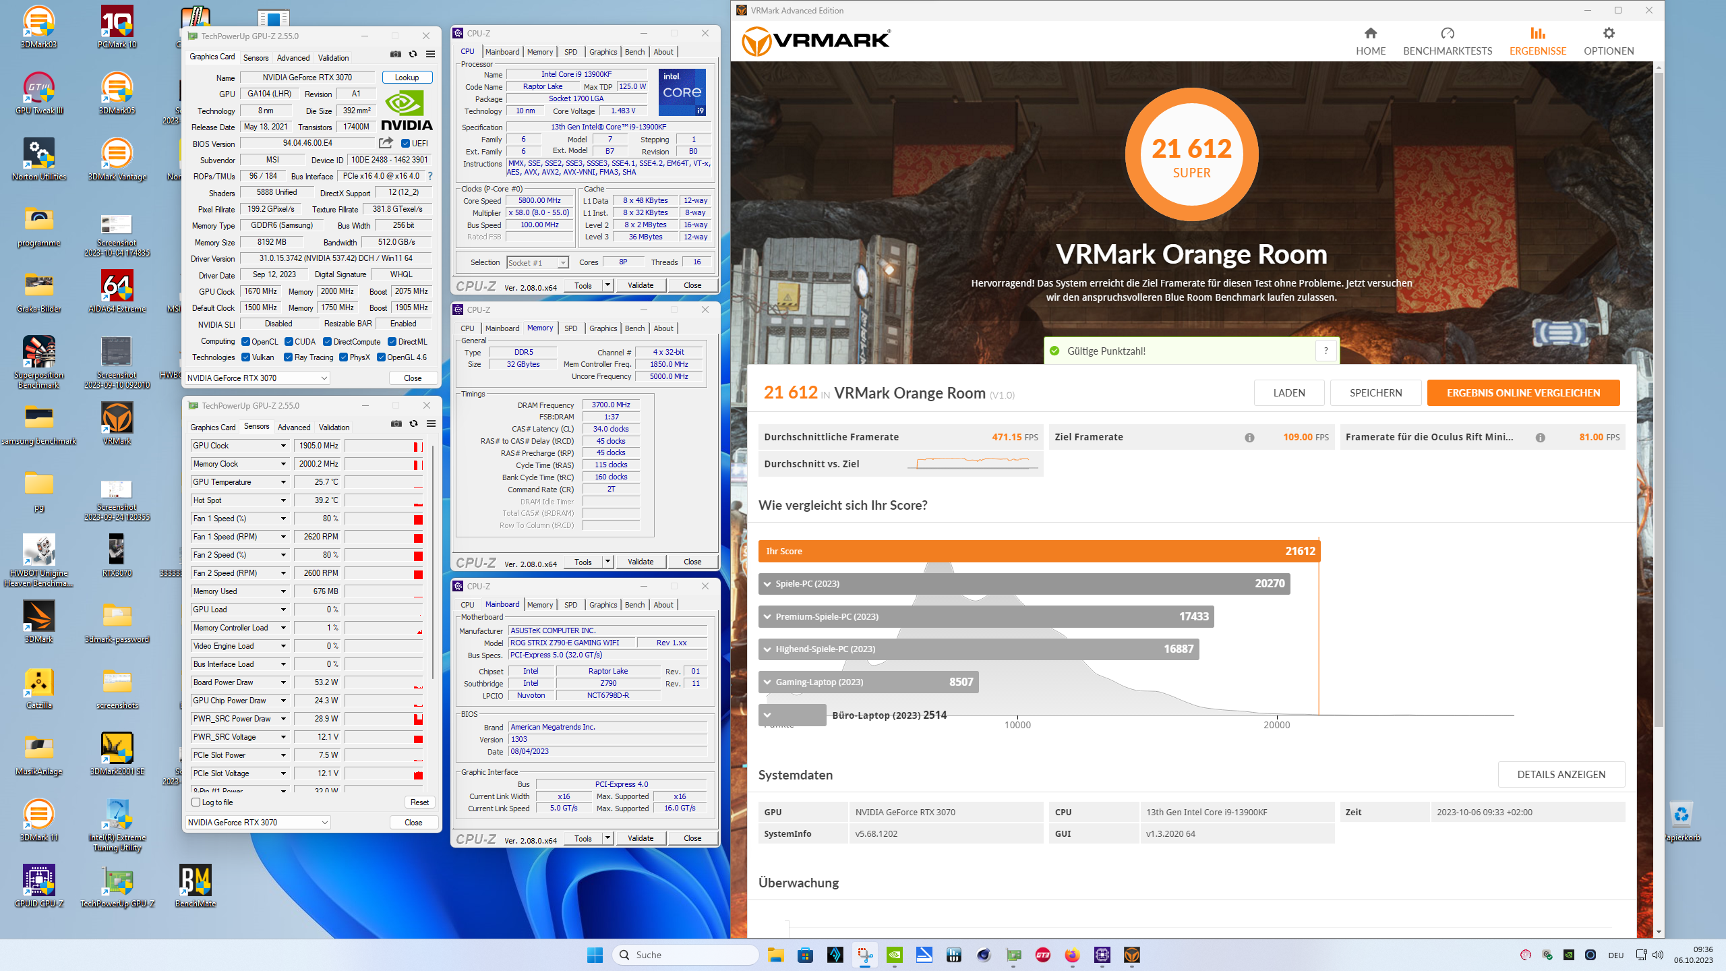Click the Reset button in GPU-Z Sensors
Image resolution: width=1726 pixels, height=971 pixels.
[x=419, y=802]
